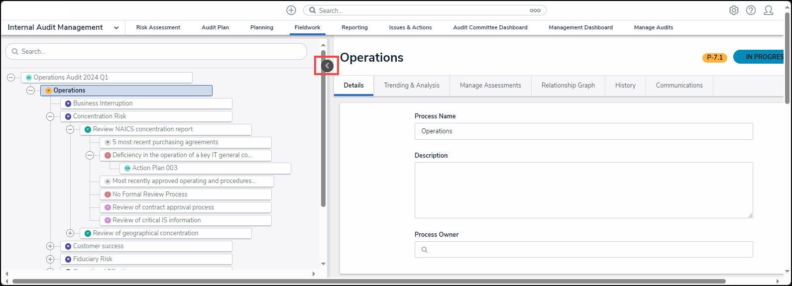Open Internal Audit Management dropdown

coord(116,28)
